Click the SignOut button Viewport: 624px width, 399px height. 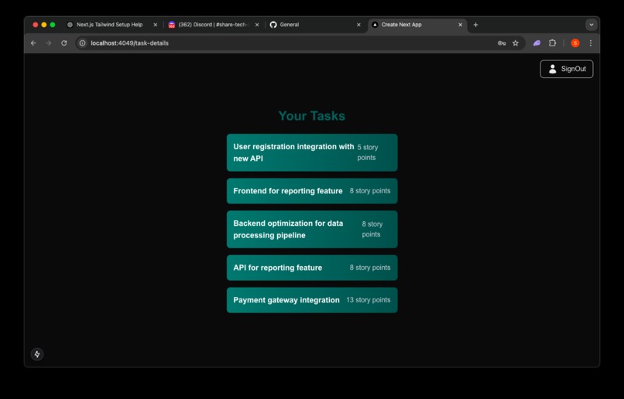566,69
